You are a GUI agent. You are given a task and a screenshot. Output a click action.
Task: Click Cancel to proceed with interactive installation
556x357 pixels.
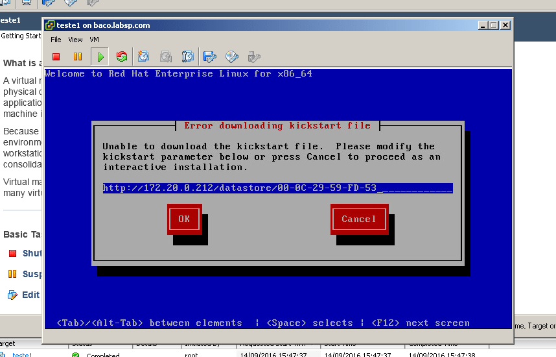[359, 219]
